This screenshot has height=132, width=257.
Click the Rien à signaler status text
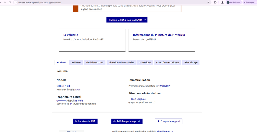coord(139,99)
